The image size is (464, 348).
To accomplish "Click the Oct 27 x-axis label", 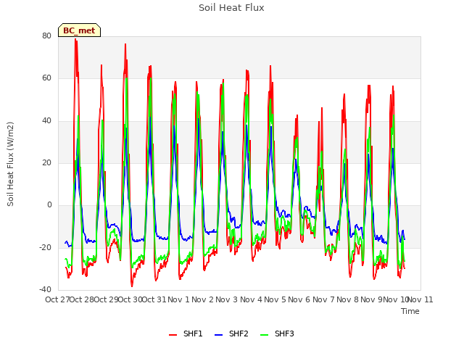I will 57,299.
